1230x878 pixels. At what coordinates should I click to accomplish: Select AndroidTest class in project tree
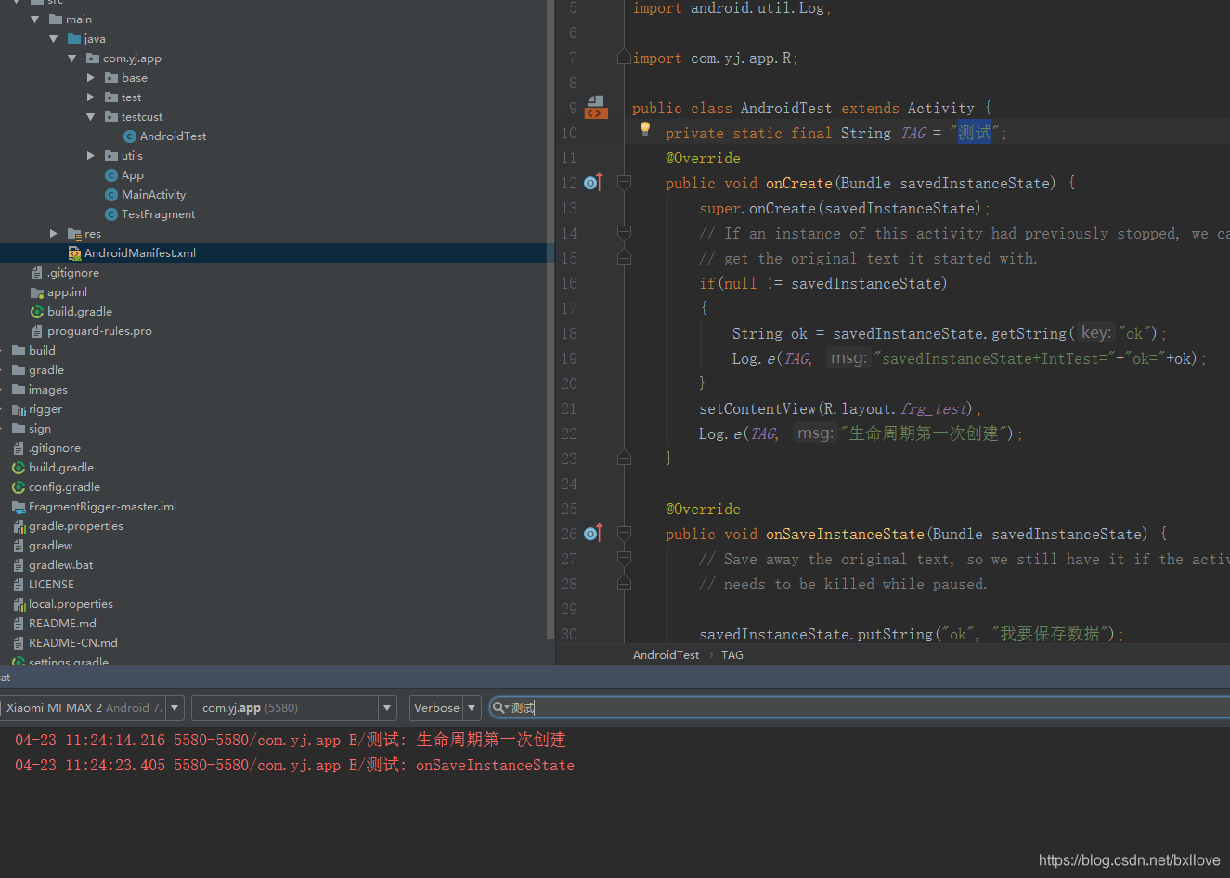point(173,136)
